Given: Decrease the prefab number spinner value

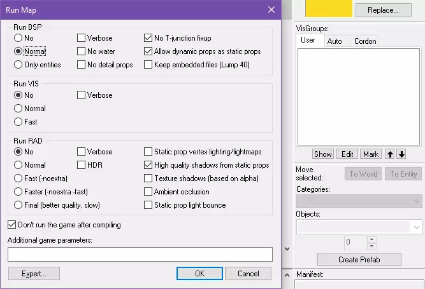Looking at the screenshot, I should pos(372,246).
